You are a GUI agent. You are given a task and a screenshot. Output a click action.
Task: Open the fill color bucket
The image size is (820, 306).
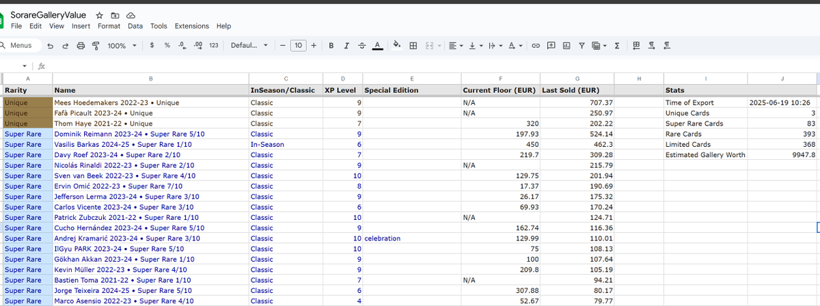pyautogui.click(x=397, y=46)
